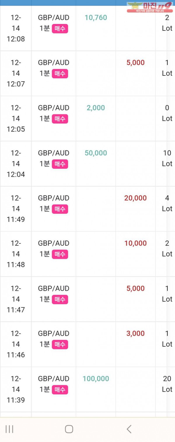175x442 pixels.
Task: Click the 마진119 logo watermark
Action: (x=149, y=7)
